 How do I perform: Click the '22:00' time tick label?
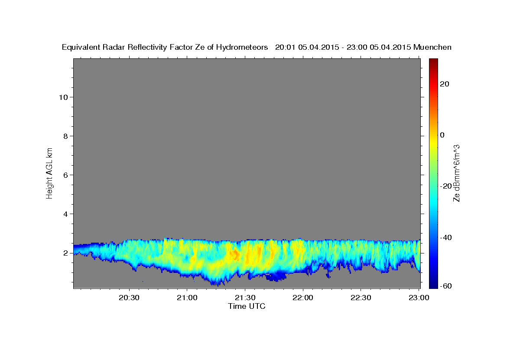(x=303, y=298)
